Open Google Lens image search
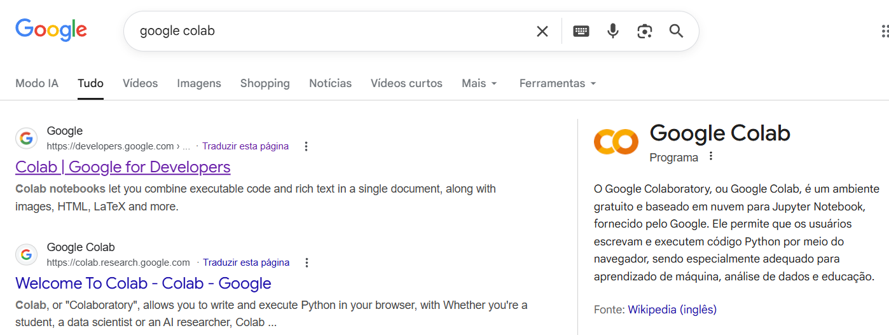Screen dimensions: 889x335 click(x=644, y=31)
